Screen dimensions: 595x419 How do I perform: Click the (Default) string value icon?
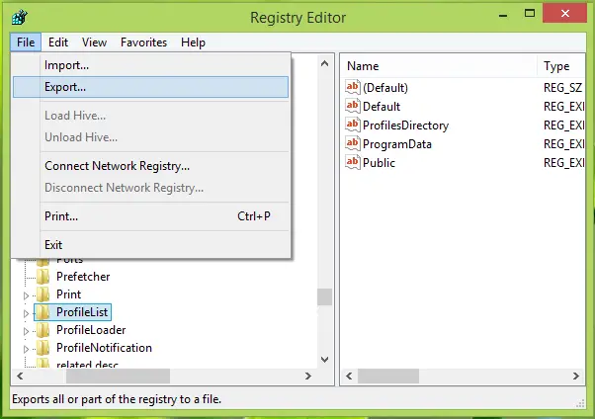[353, 87]
